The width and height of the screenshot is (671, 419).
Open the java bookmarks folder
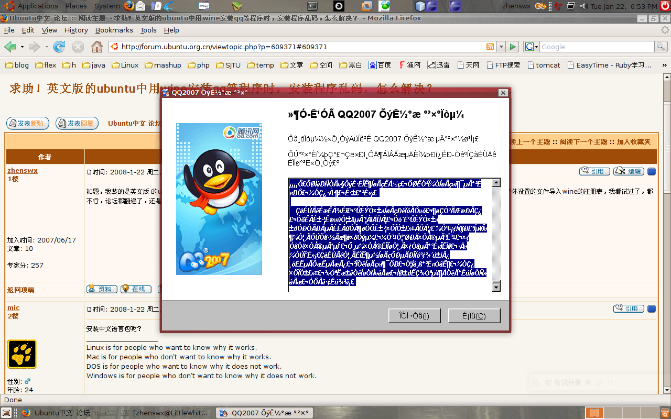(x=93, y=65)
